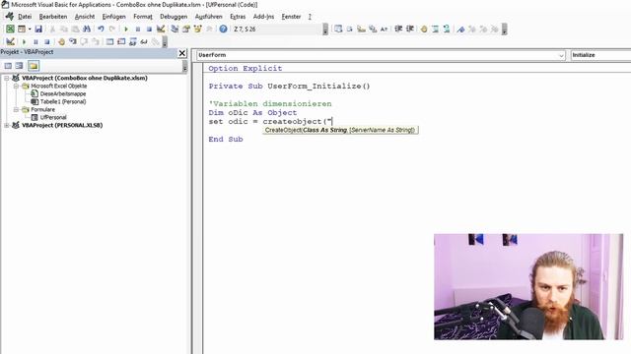Click the Indent icon in the Edit toolbar
The image size is (631, 354).
pyautogui.click(x=398, y=29)
